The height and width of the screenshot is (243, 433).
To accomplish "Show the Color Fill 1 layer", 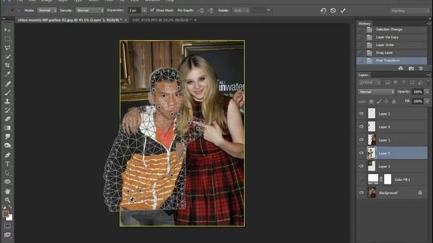I will tap(361, 180).
